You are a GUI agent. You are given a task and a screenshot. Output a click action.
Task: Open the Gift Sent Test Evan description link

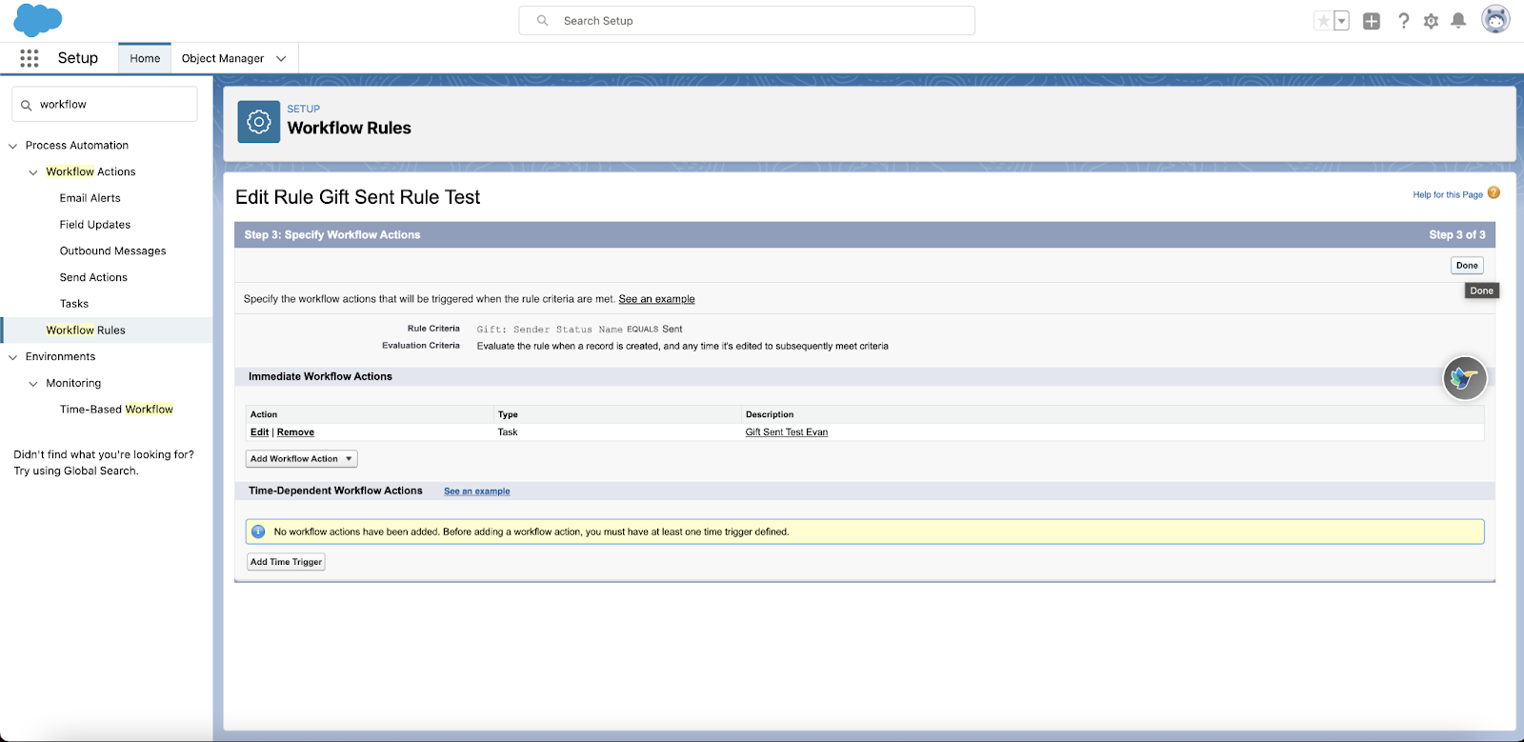click(x=787, y=432)
